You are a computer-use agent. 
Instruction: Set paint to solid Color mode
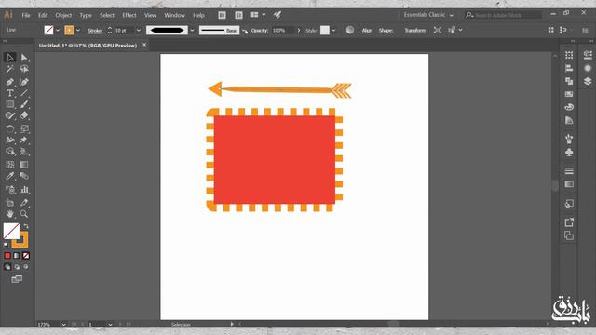click(x=7, y=256)
